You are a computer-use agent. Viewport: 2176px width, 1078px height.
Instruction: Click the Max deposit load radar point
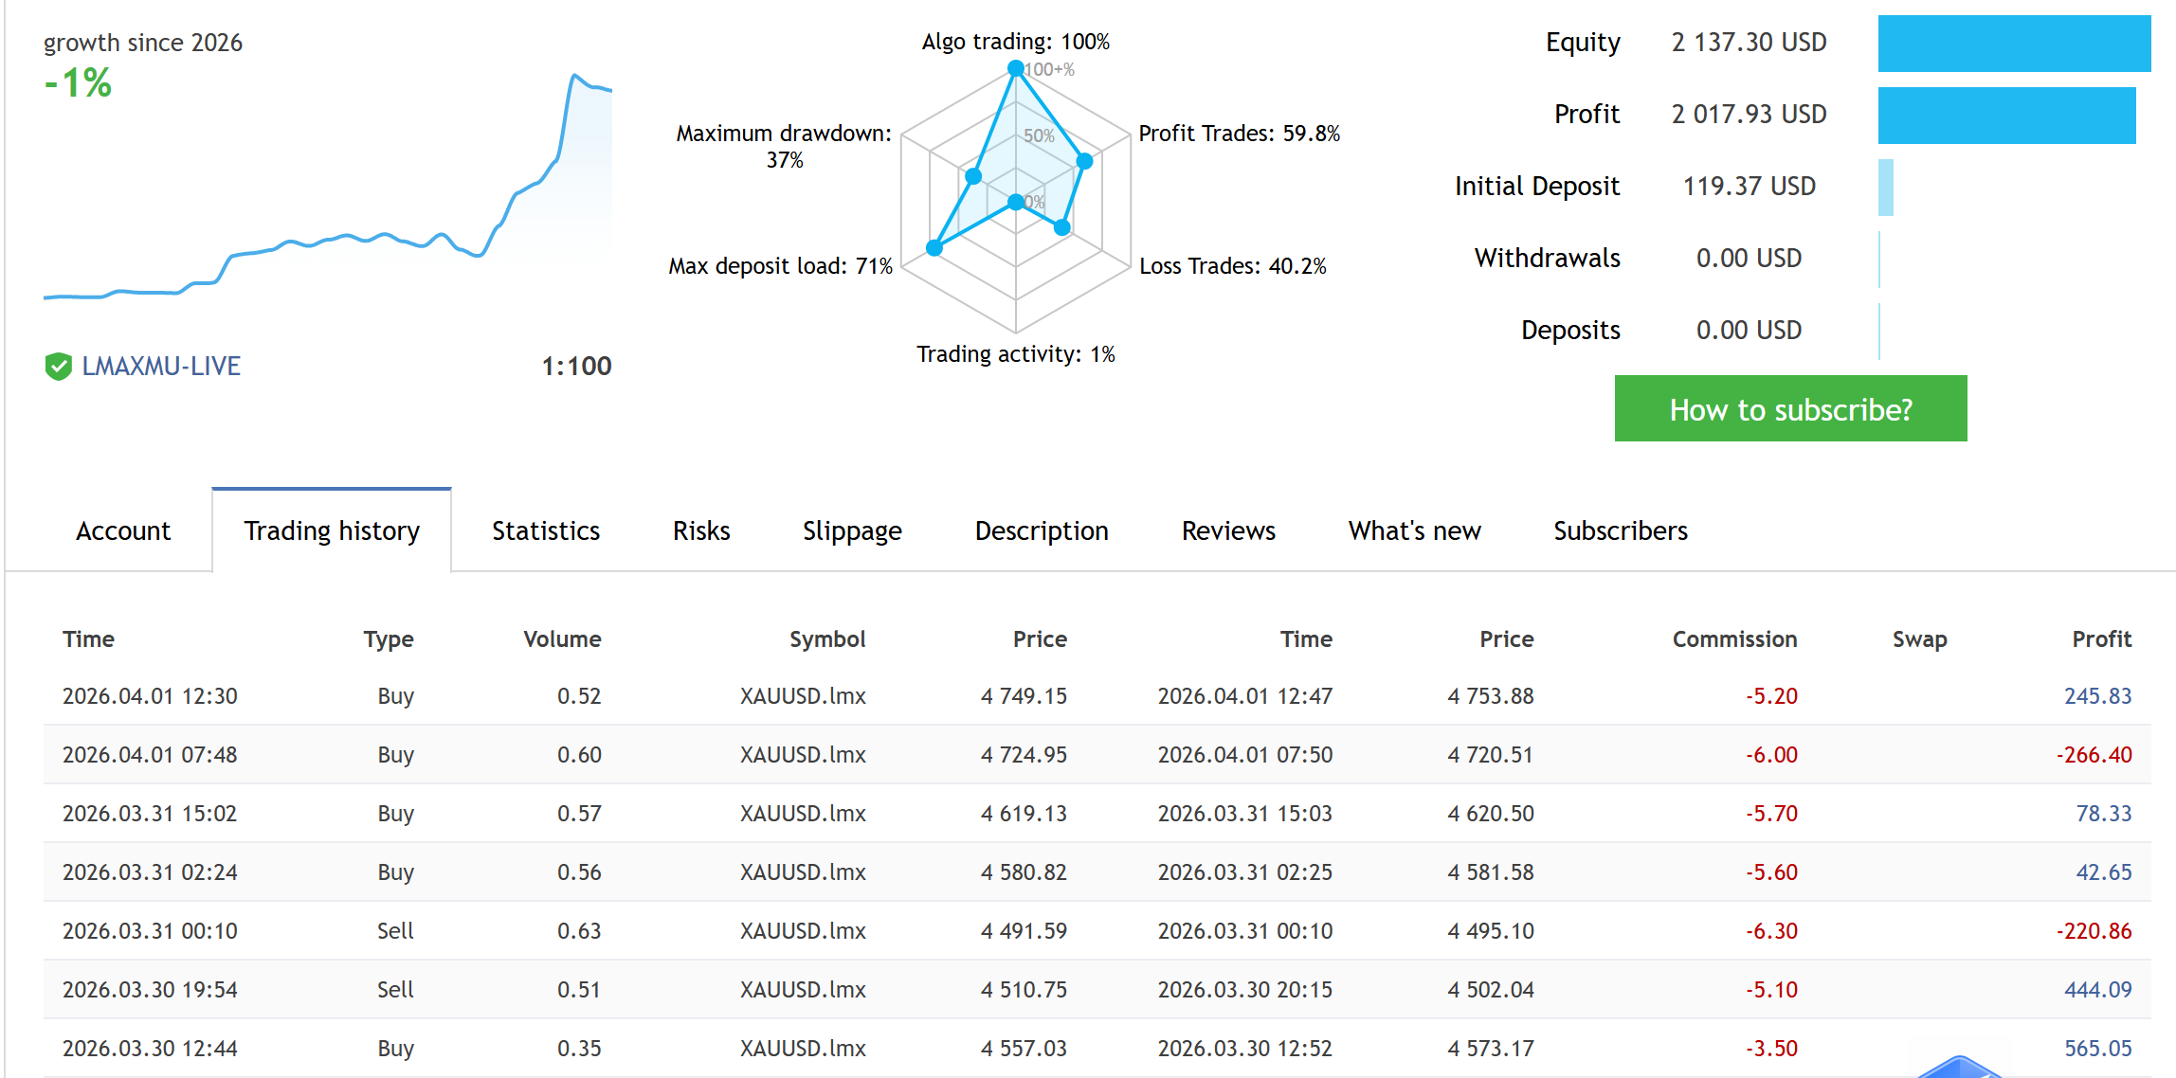(934, 248)
